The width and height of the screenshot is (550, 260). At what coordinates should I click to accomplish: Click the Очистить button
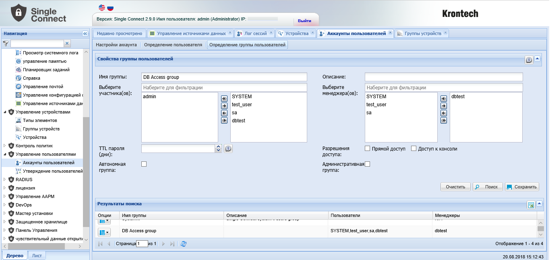(455, 187)
